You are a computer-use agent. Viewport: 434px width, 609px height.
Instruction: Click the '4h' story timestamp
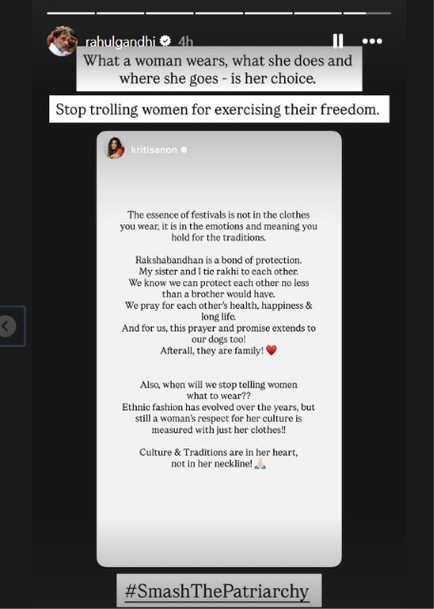coord(185,41)
